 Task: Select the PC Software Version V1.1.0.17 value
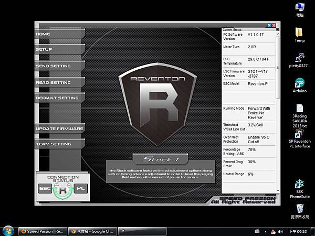[x=256, y=35]
